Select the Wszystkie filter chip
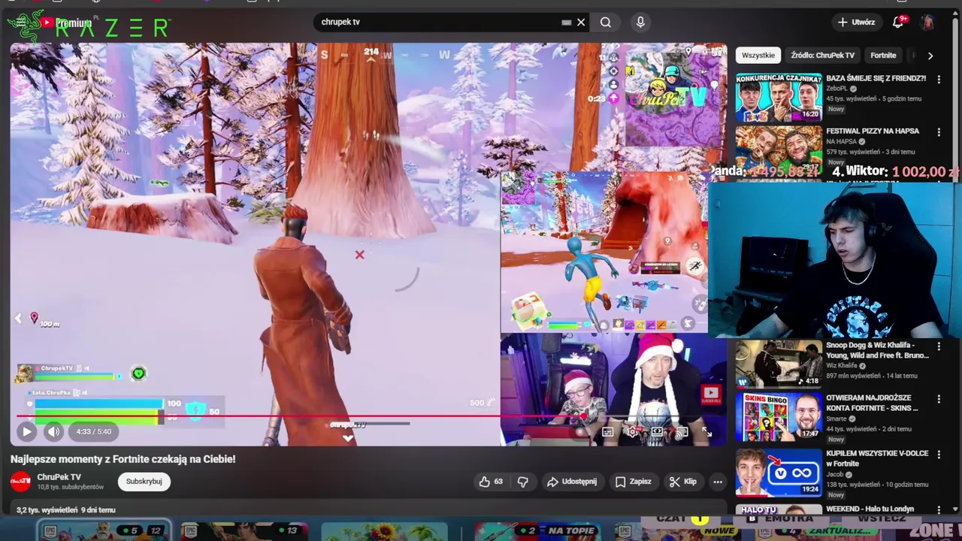The image size is (962, 541). tap(758, 56)
